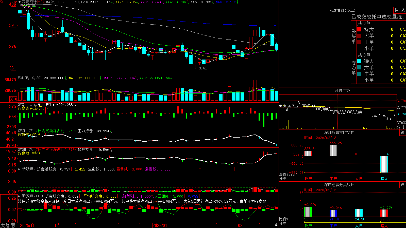This screenshot has width=406, height=228.
Task: Click the cyan 大户 bar showing 24.30
Action: point(359,213)
